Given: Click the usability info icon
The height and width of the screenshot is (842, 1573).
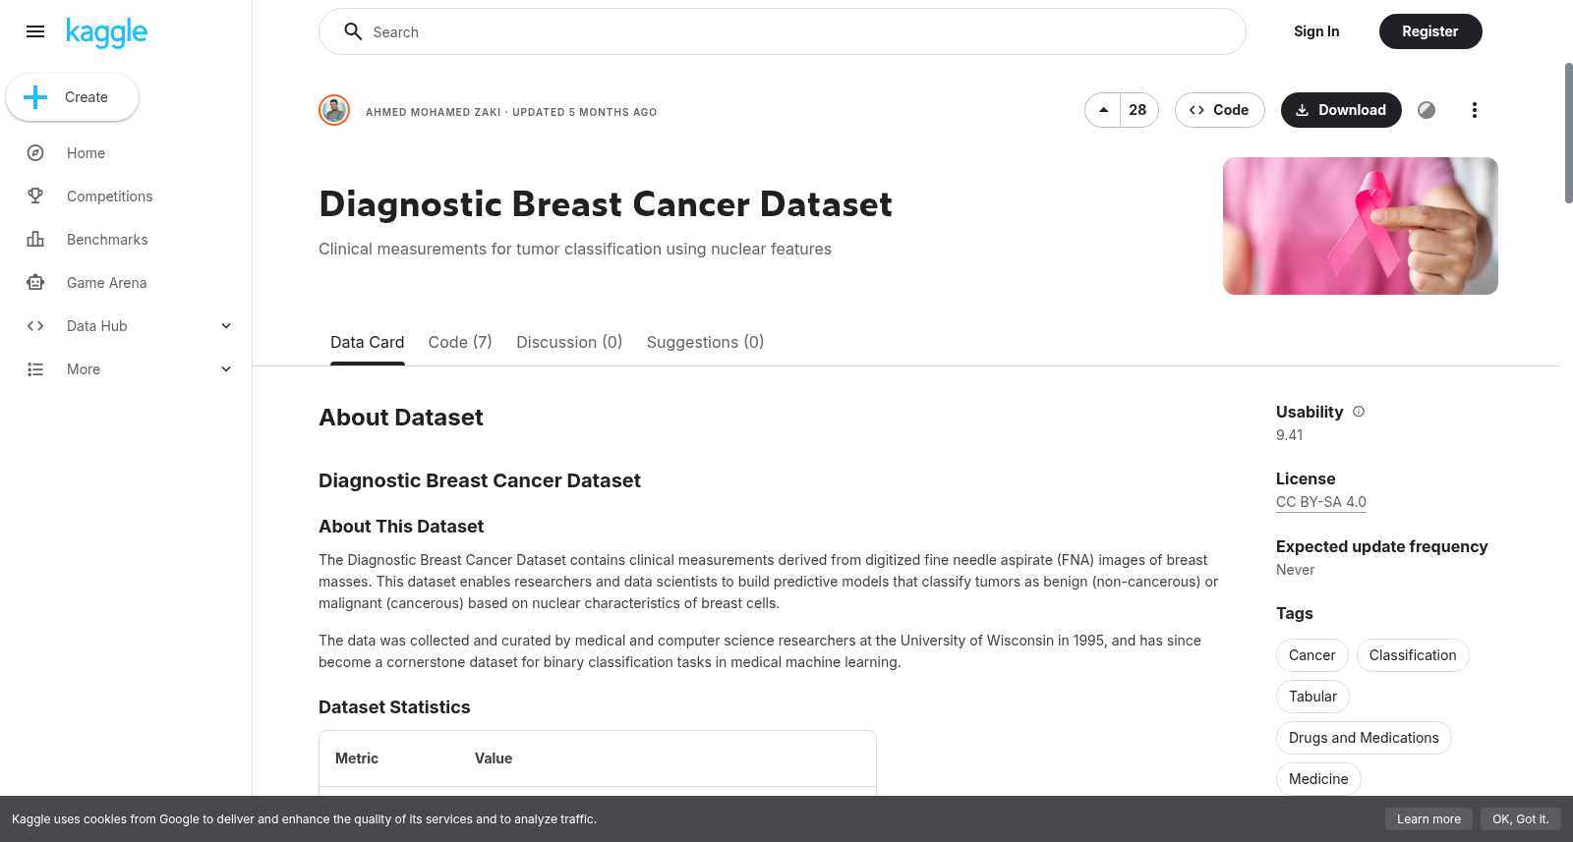Looking at the screenshot, I should (1359, 412).
